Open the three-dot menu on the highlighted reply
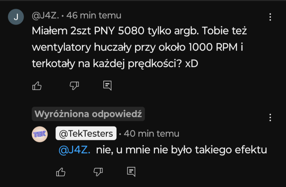This screenshot has width=286, height=187. tap(270, 117)
